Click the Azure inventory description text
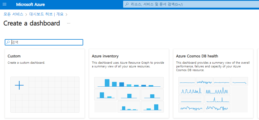 (x=128, y=64)
